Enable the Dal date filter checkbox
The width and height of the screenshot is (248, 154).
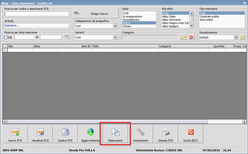tap(6, 37)
